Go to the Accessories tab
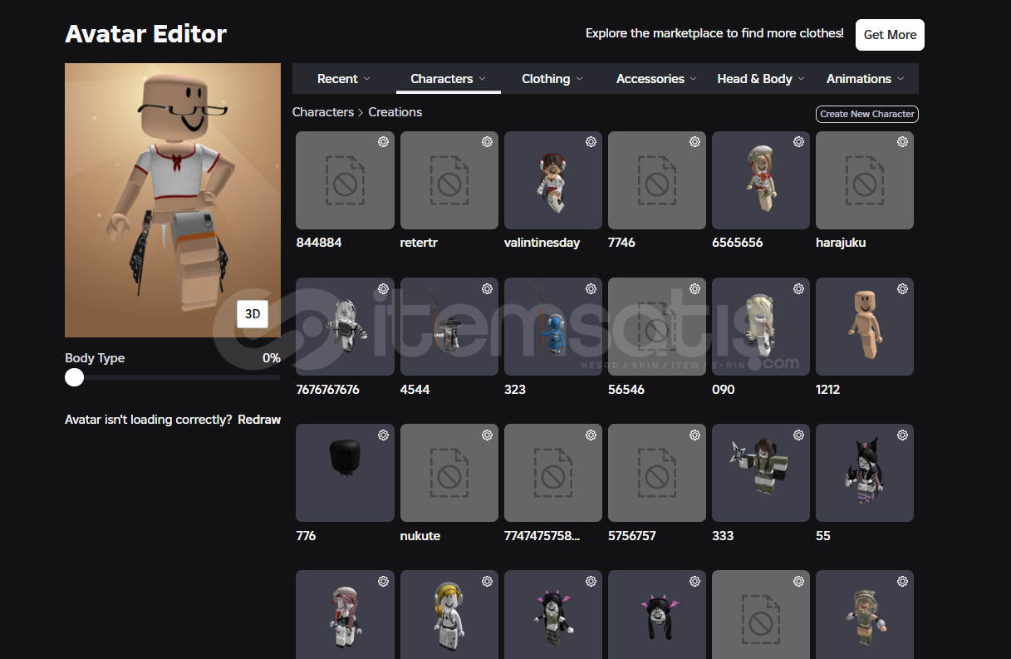 [656, 79]
